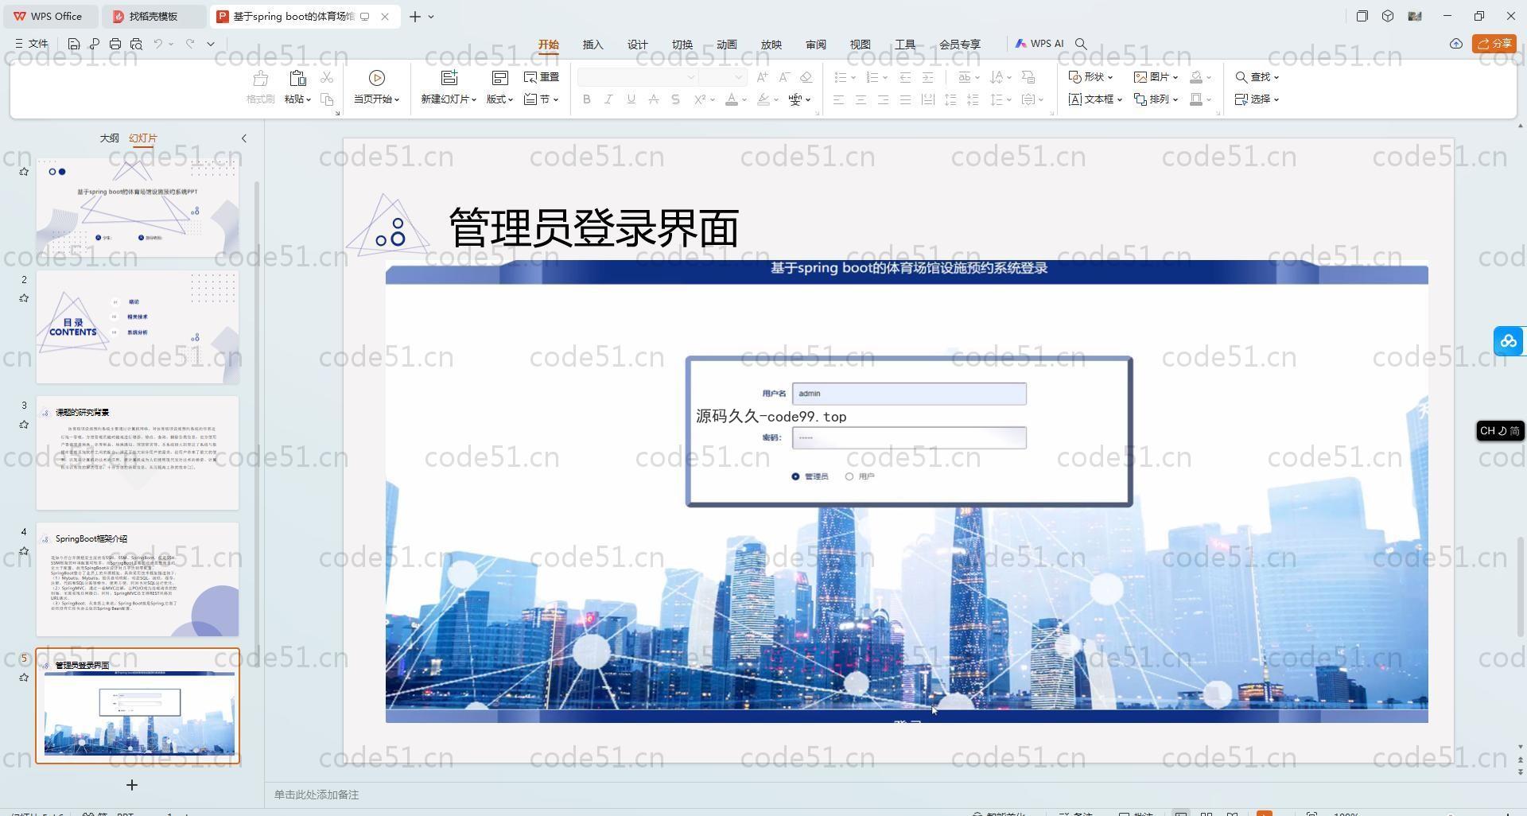Screen dimensions: 1527x816
Task: Open the Review (审阅) ribbon tab
Action: click(816, 45)
